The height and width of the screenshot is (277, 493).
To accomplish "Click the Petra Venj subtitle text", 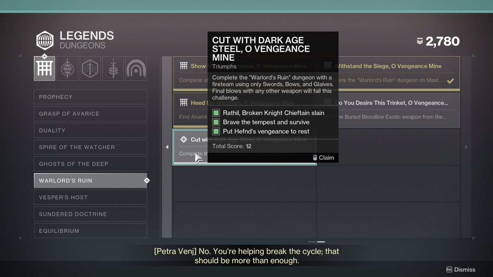I will (246, 256).
